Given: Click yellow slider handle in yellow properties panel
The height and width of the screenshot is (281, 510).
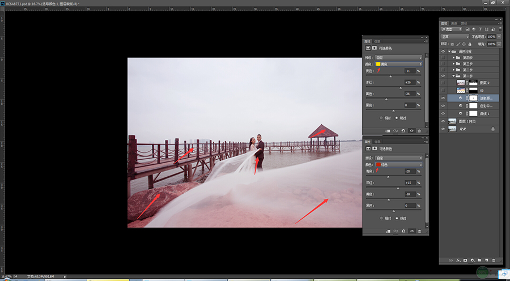Looking at the screenshot, I should coord(386,99).
